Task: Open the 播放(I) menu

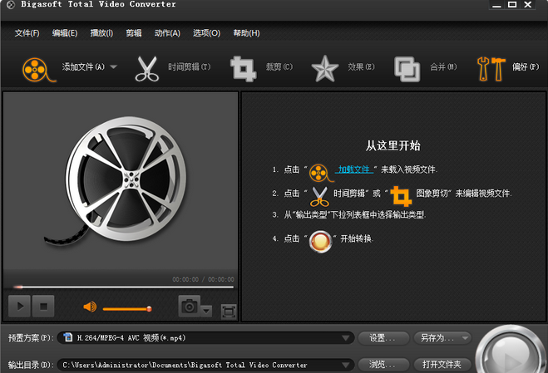Action: (101, 33)
